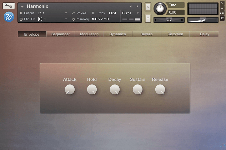The image size is (226, 150).
Task: Switch to the Dynamics tab
Action: (117, 34)
